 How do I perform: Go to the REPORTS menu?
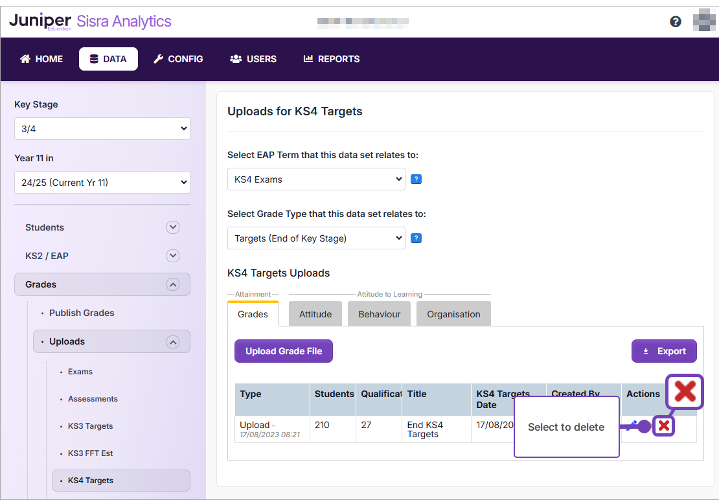[x=332, y=59]
